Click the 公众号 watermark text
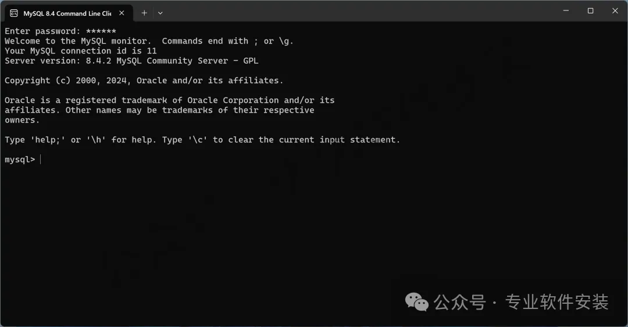The width and height of the screenshot is (628, 327). point(460,302)
